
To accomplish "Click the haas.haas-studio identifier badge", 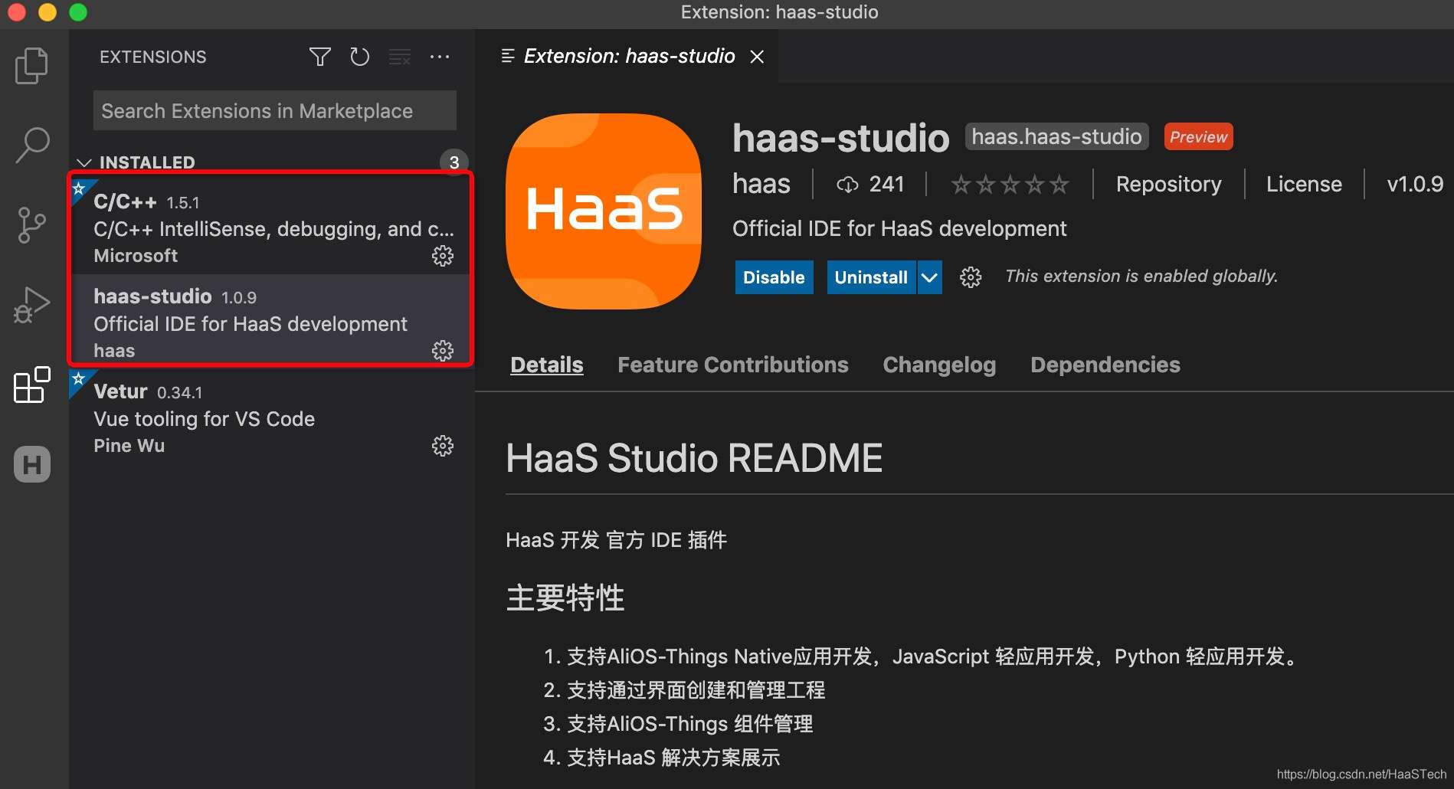I will click(1056, 137).
